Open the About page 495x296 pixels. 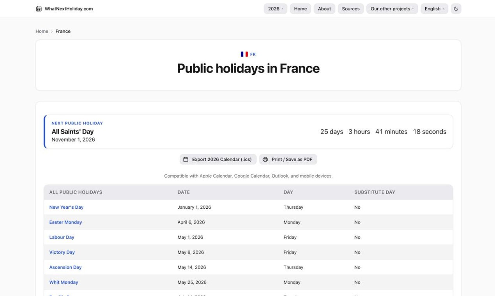pyautogui.click(x=324, y=9)
